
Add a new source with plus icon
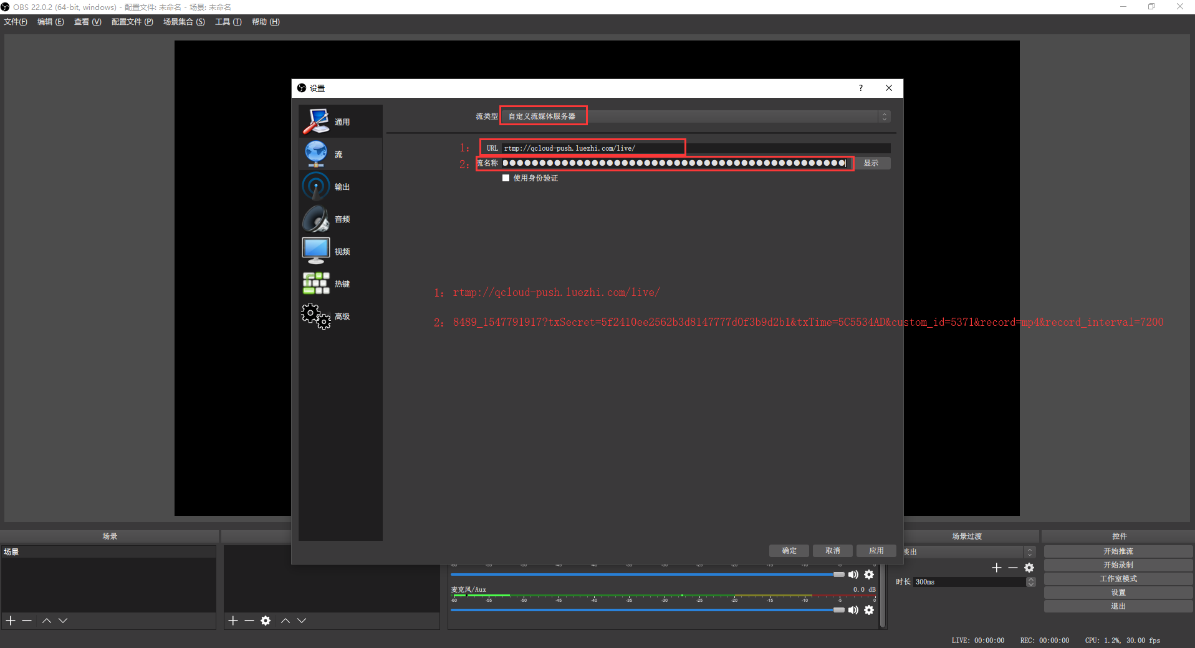(x=233, y=621)
